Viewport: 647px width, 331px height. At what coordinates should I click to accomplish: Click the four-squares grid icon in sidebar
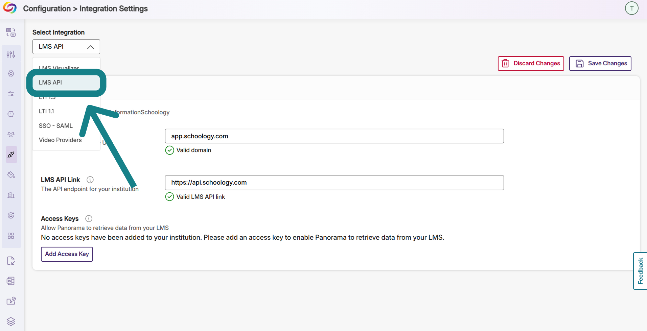[x=11, y=236]
